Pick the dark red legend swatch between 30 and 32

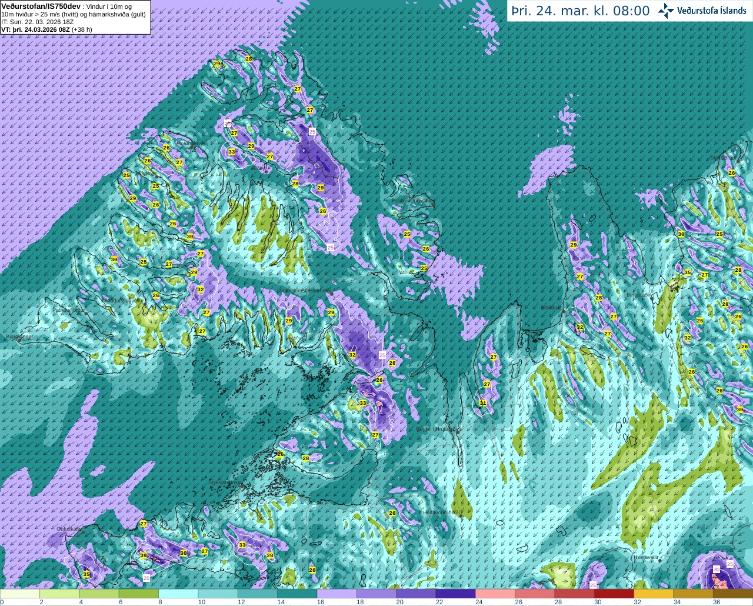pos(614,594)
